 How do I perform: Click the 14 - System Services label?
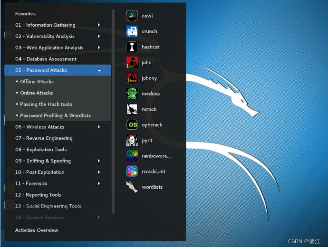39,218
